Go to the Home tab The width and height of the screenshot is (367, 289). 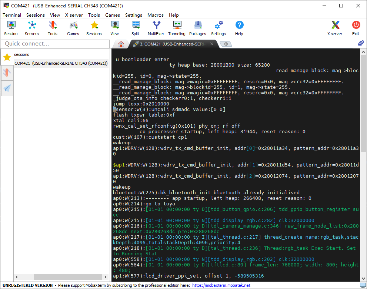click(x=121, y=44)
